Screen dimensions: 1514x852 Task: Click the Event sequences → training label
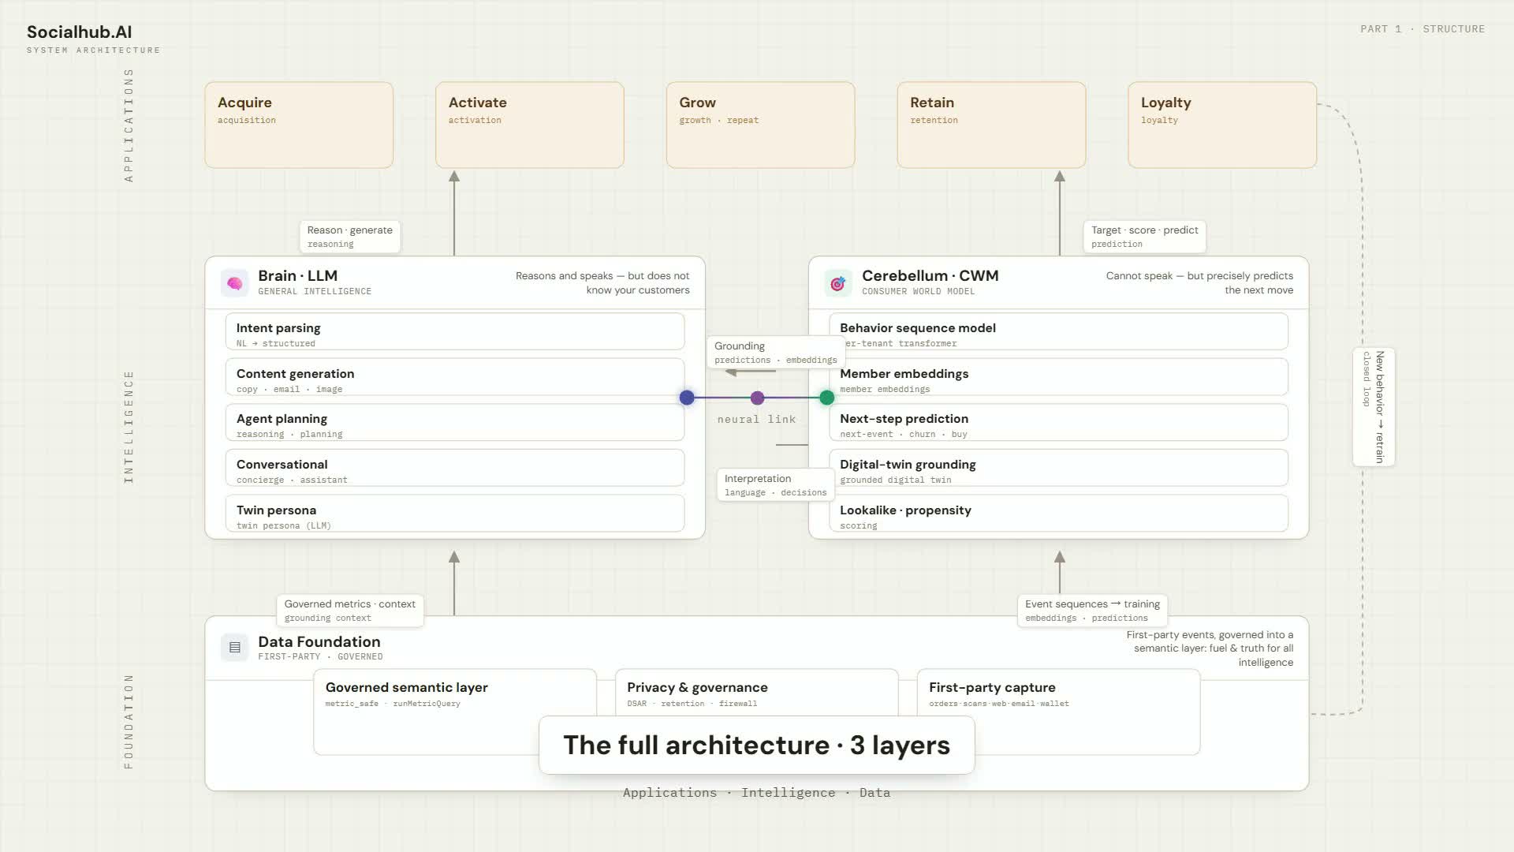(1092, 611)
